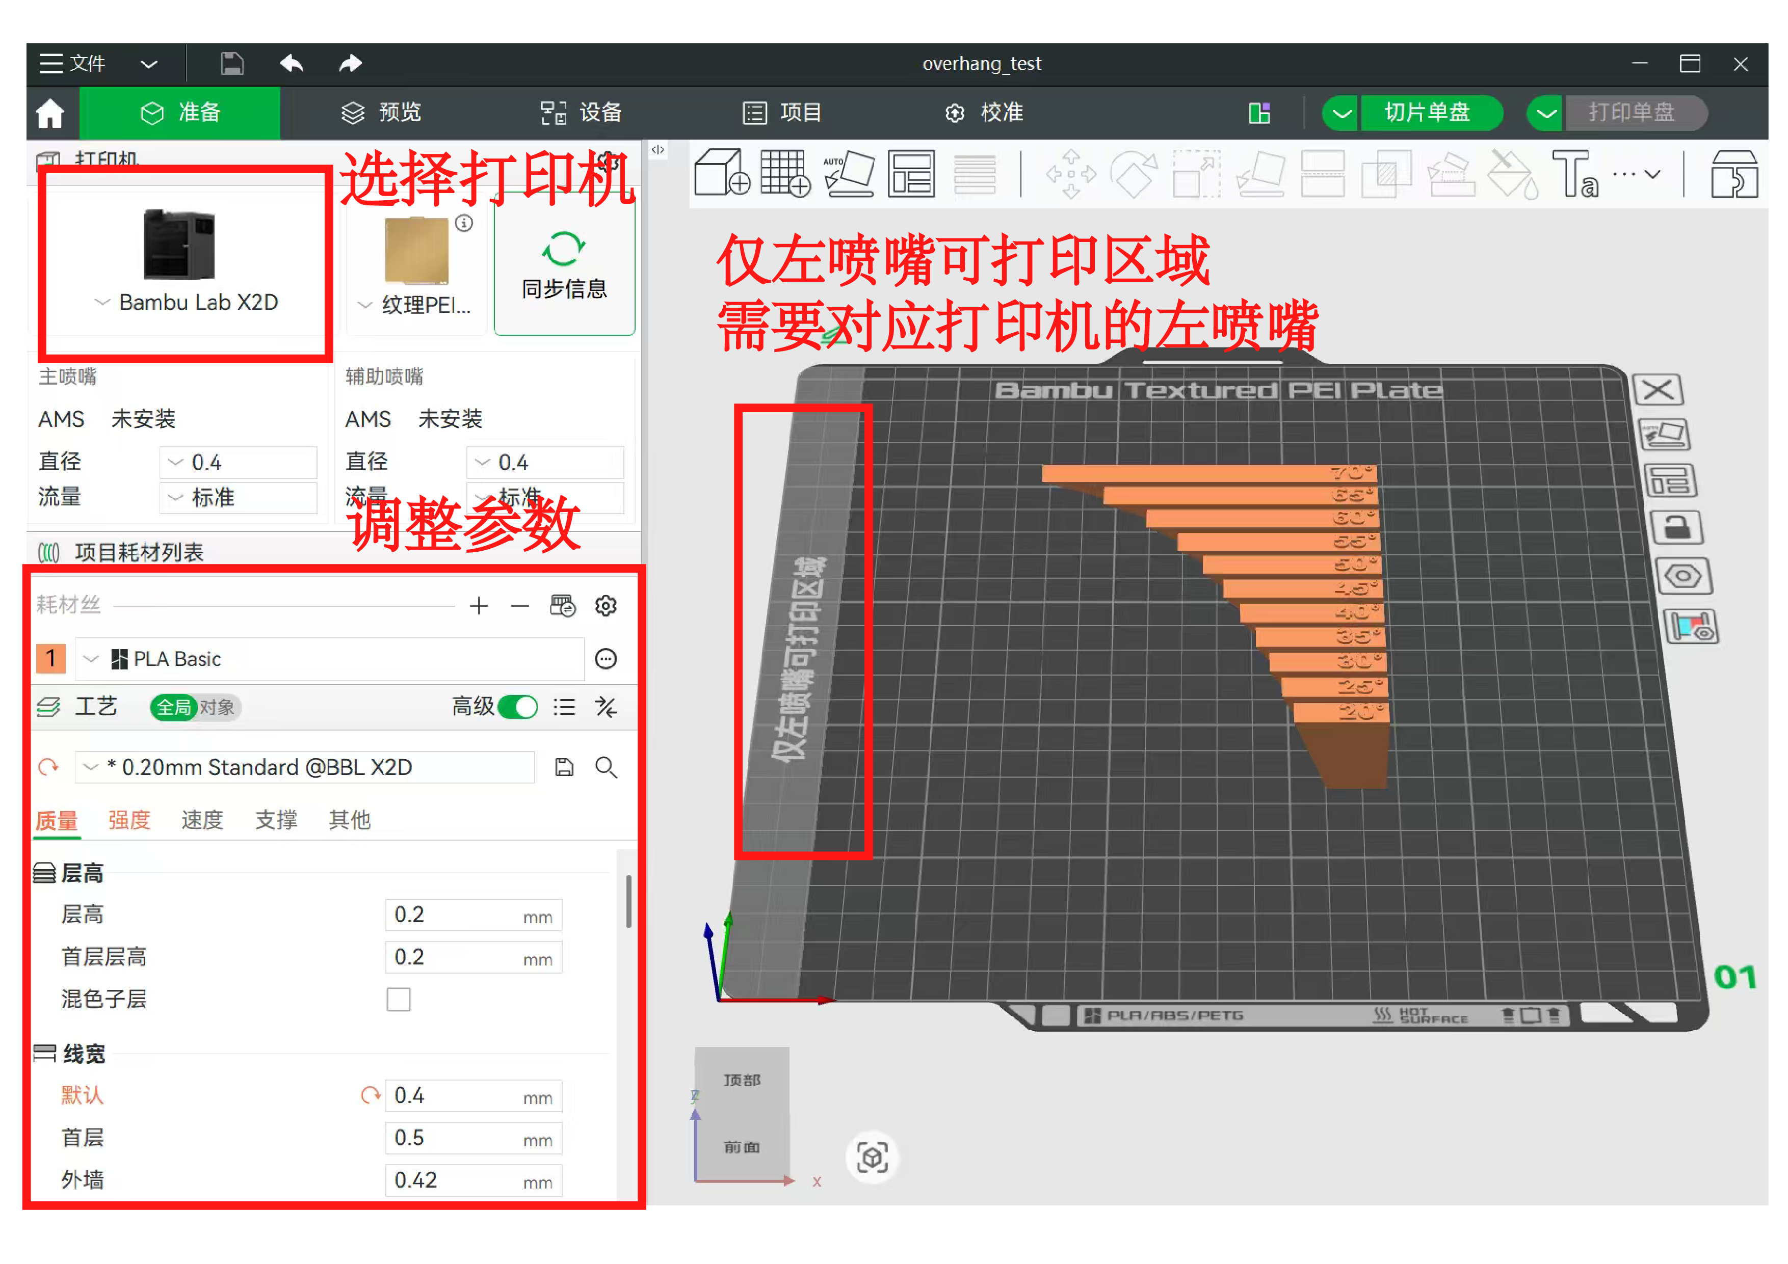Save the current process preset

(x=565, y=767)
